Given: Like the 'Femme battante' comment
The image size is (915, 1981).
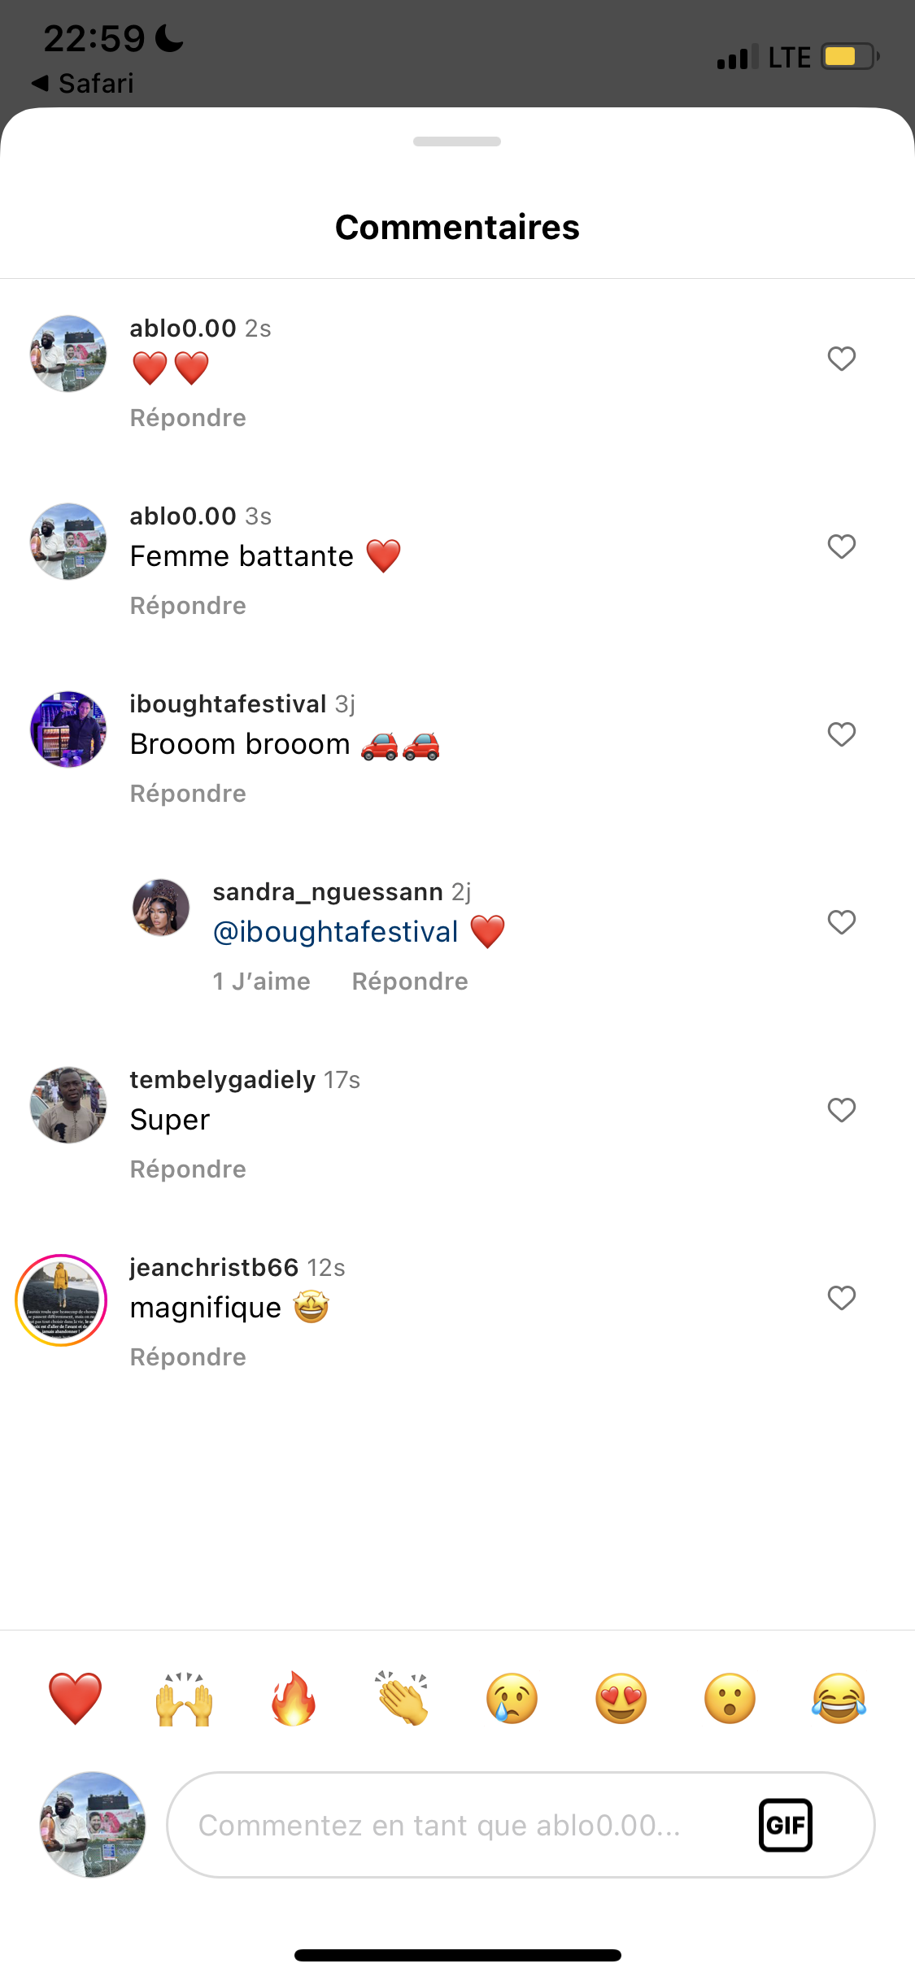Looking at the screenshot, I should [x=841, y=546].
